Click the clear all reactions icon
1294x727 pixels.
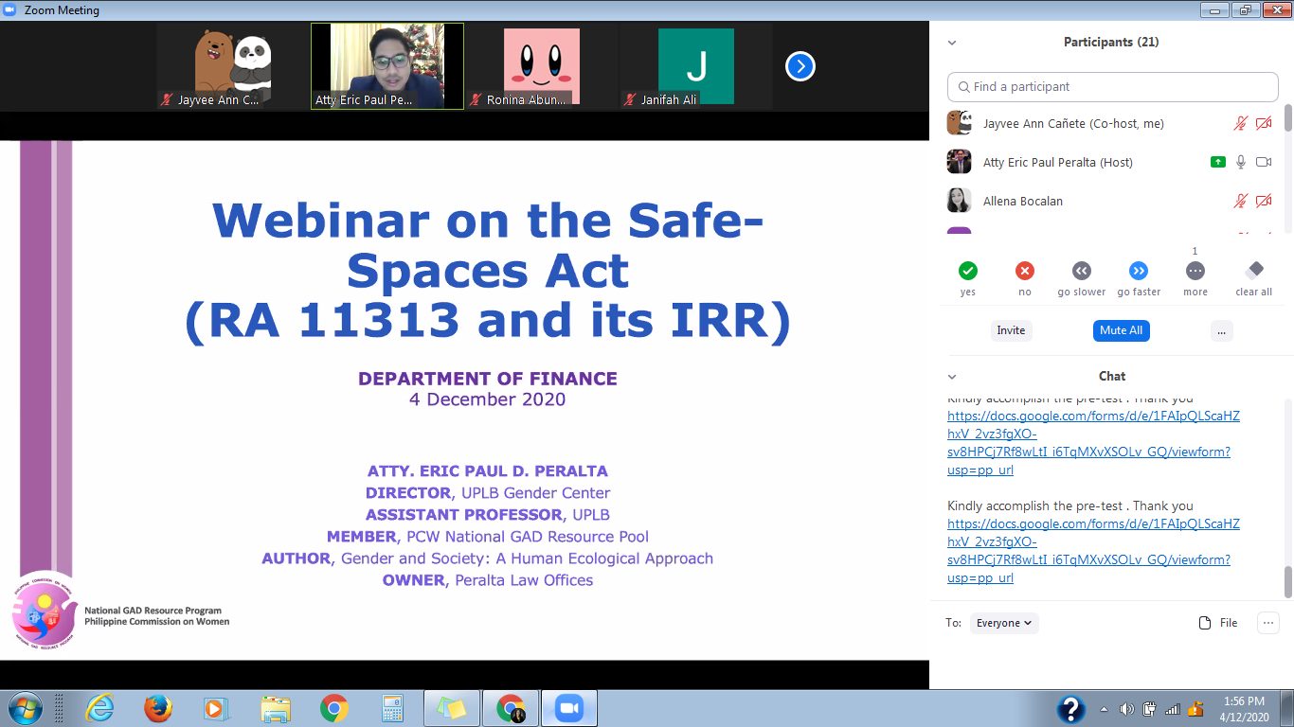coord(1254,270)
